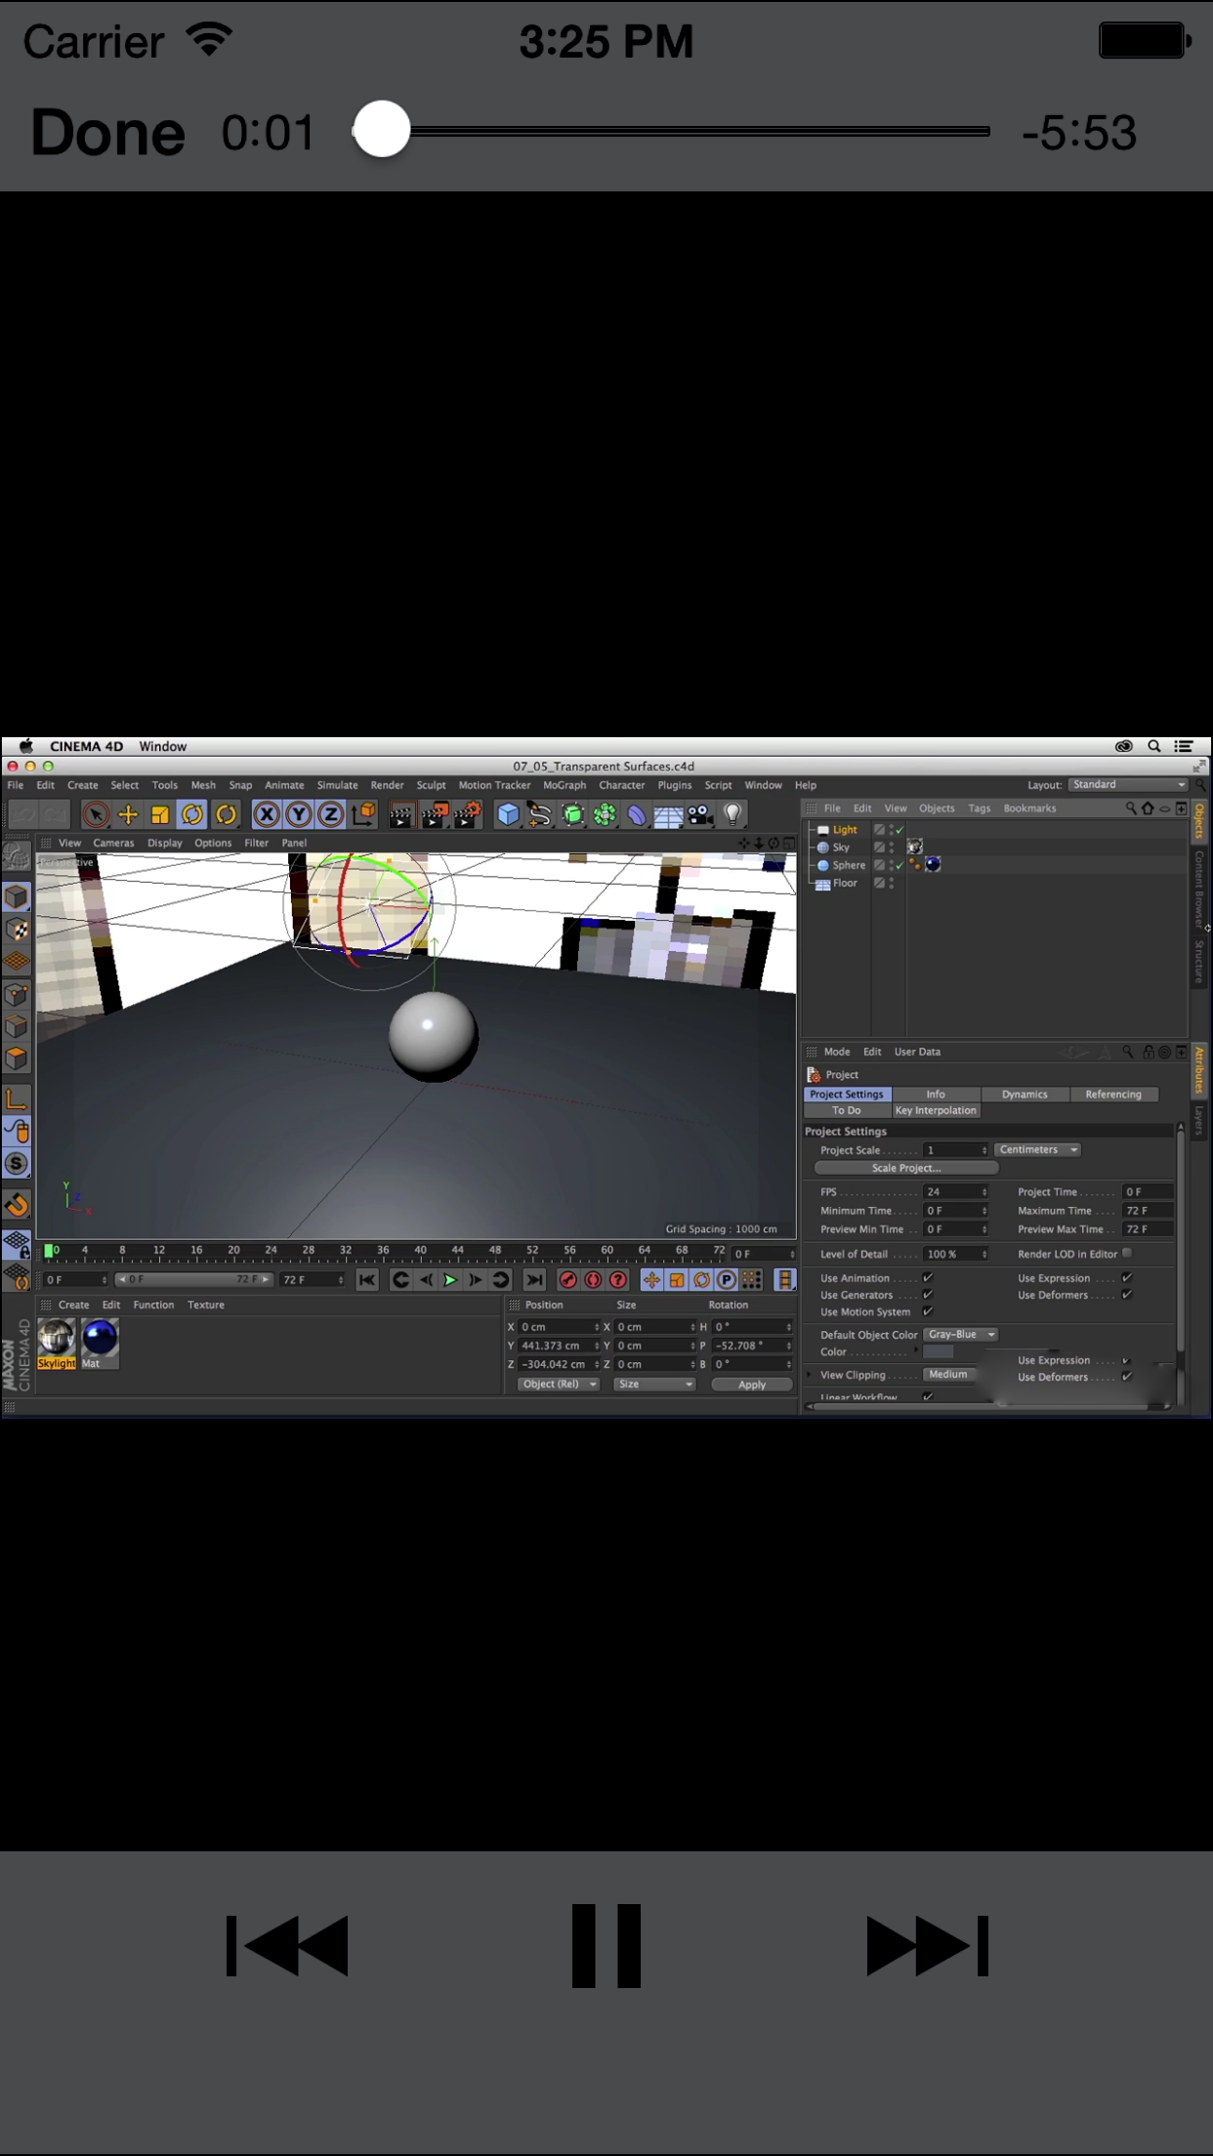
Task: Click the Scale Project button
Action: pos(905,1168)
